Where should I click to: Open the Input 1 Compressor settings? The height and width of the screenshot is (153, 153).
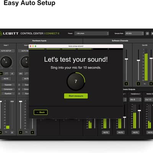click(x=8, y=89)
